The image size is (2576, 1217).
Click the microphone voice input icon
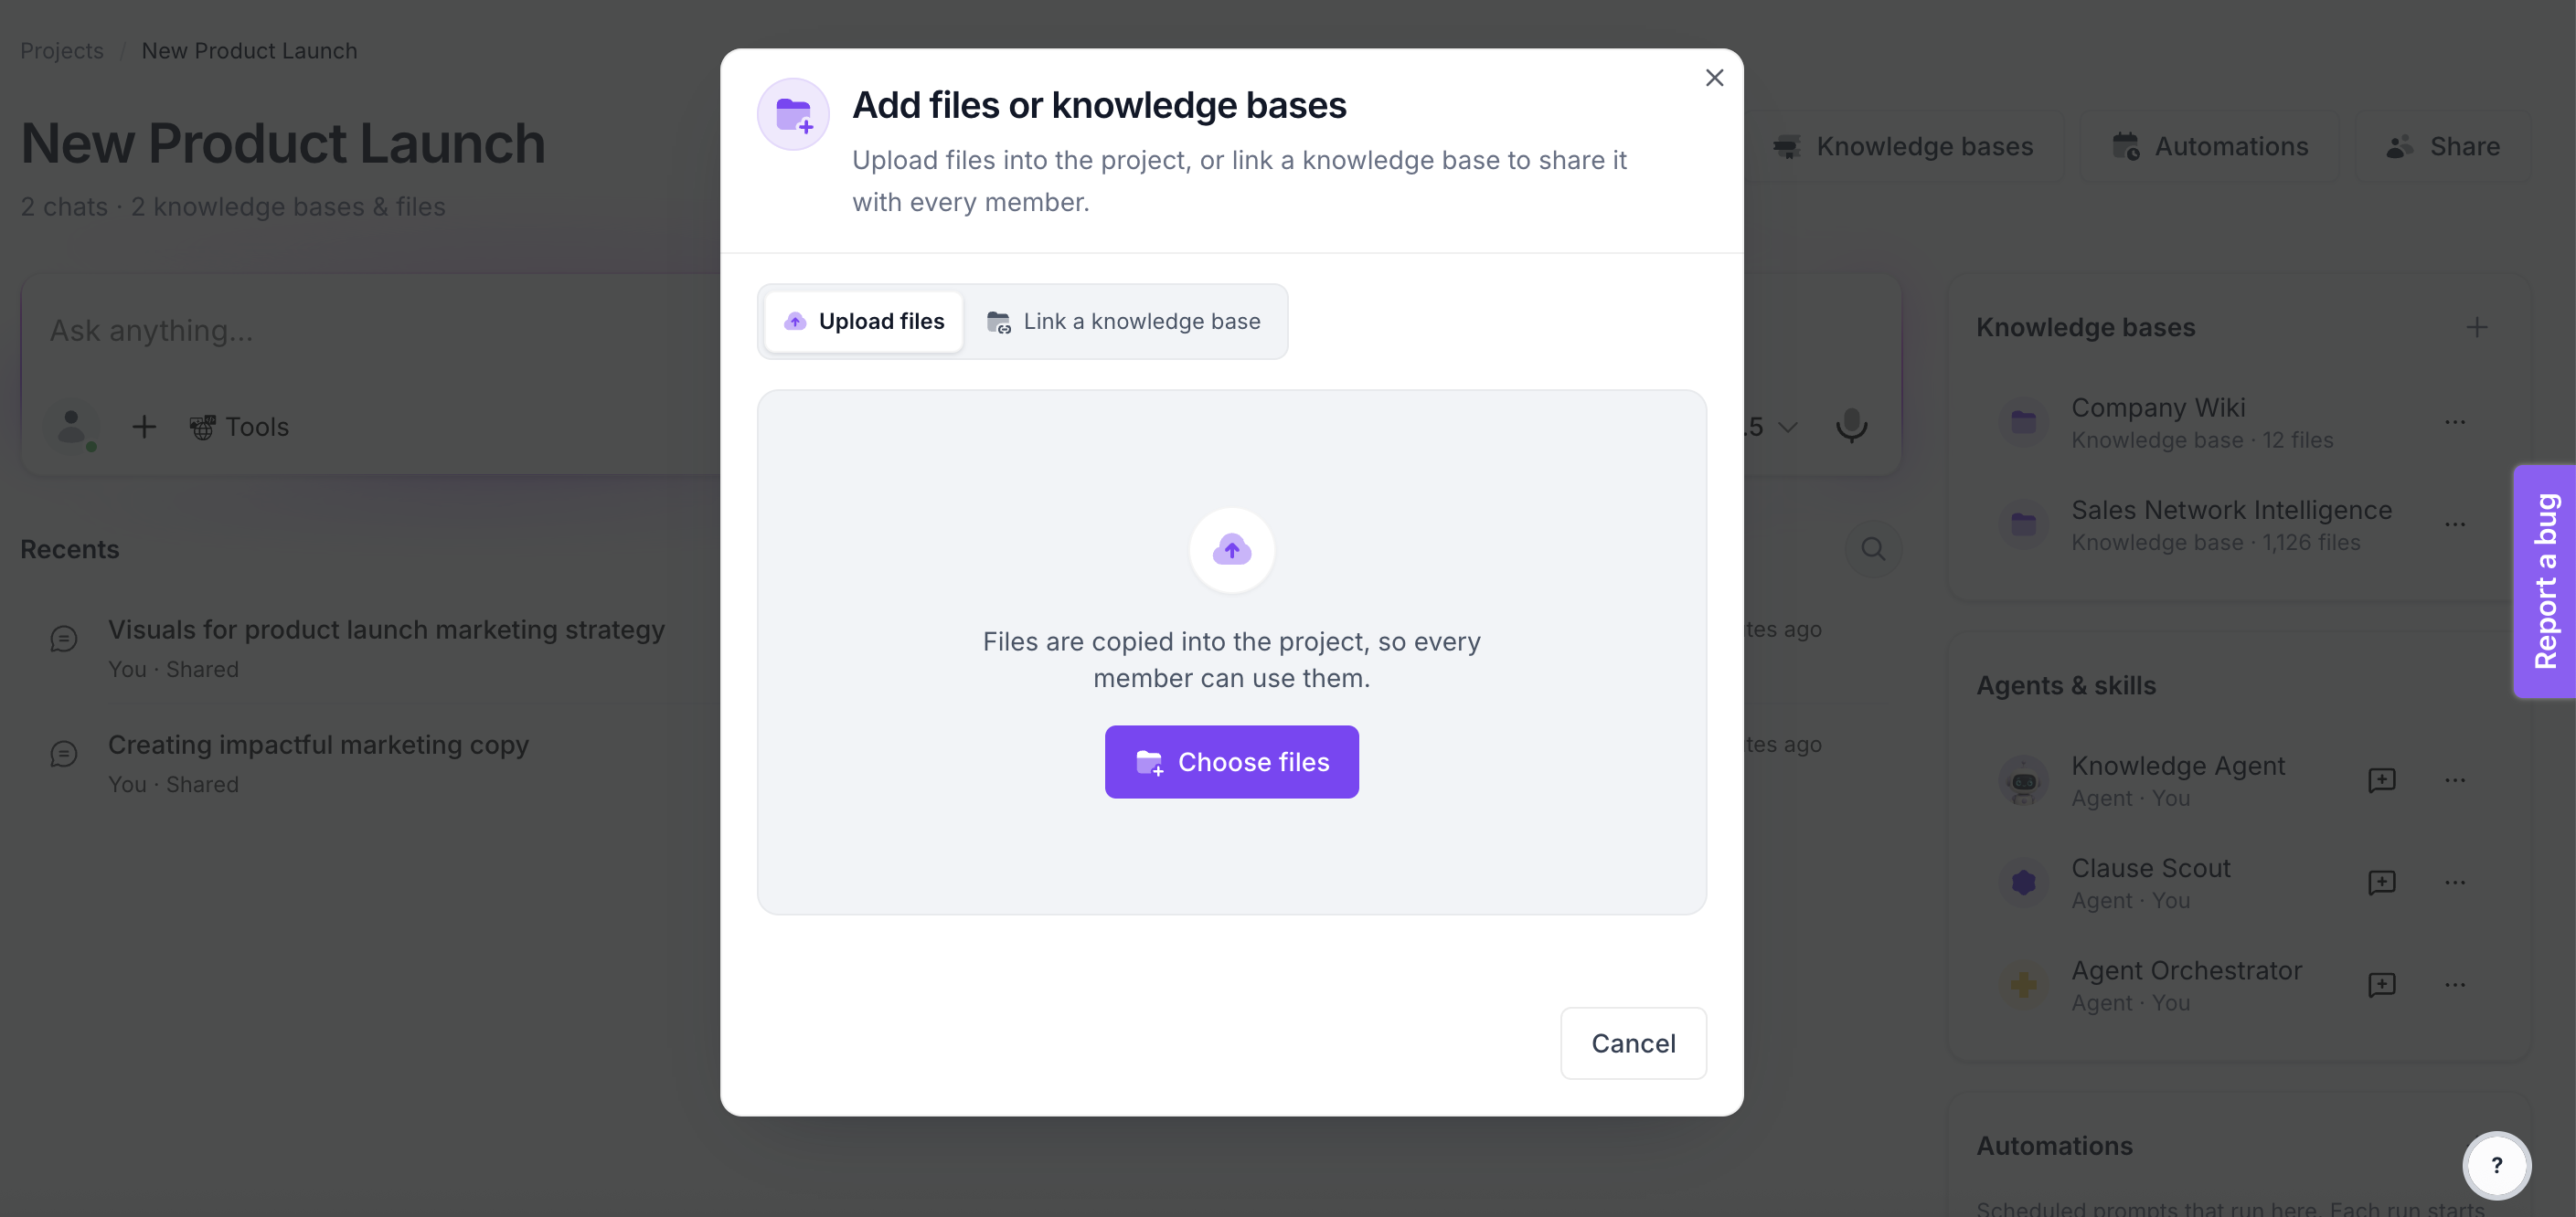1851,426
